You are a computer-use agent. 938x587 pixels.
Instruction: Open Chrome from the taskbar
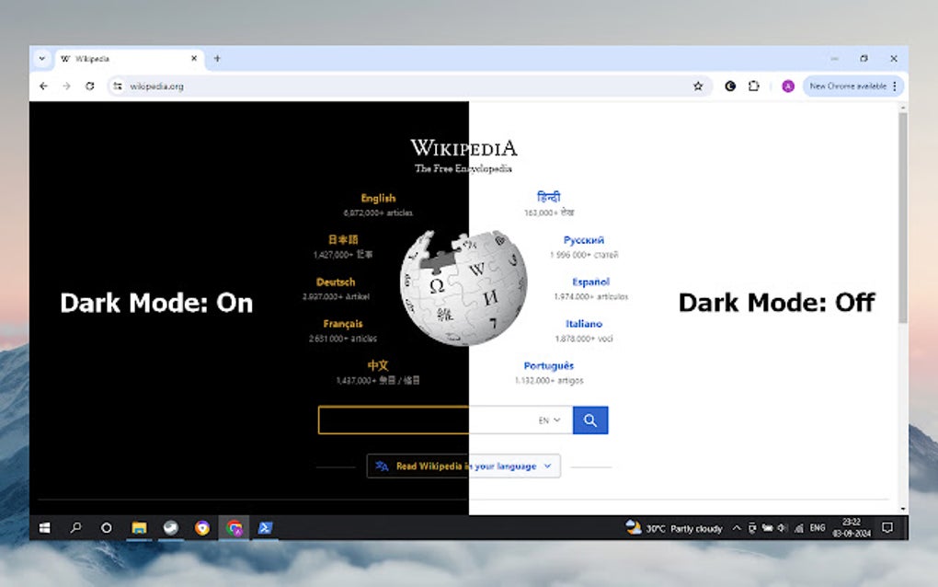pyautogui.click(x=234, y=527)
